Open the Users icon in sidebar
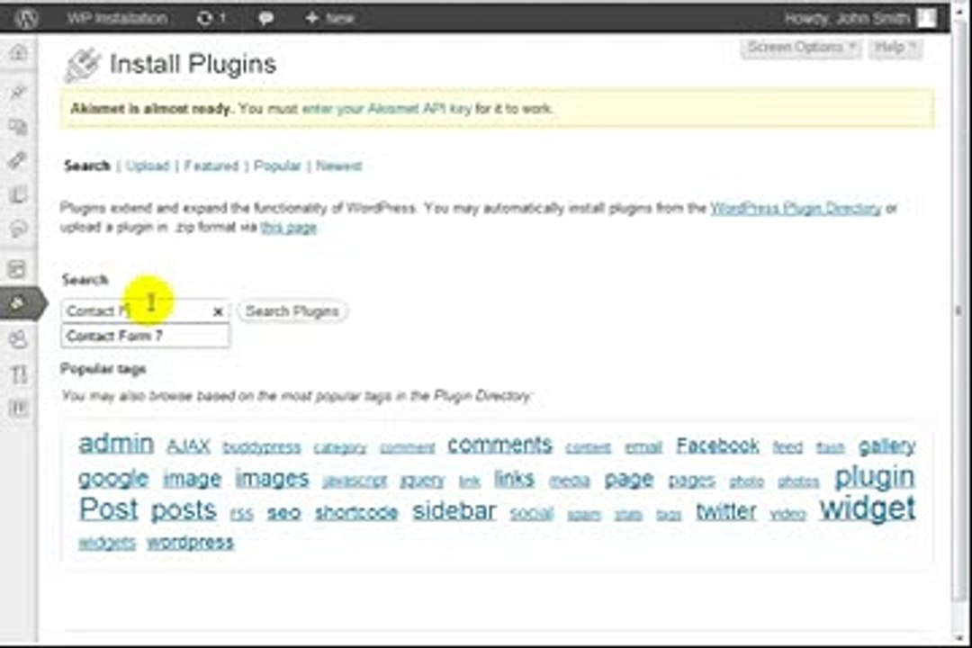Viewport: 972px width, 648px height. 18,339
